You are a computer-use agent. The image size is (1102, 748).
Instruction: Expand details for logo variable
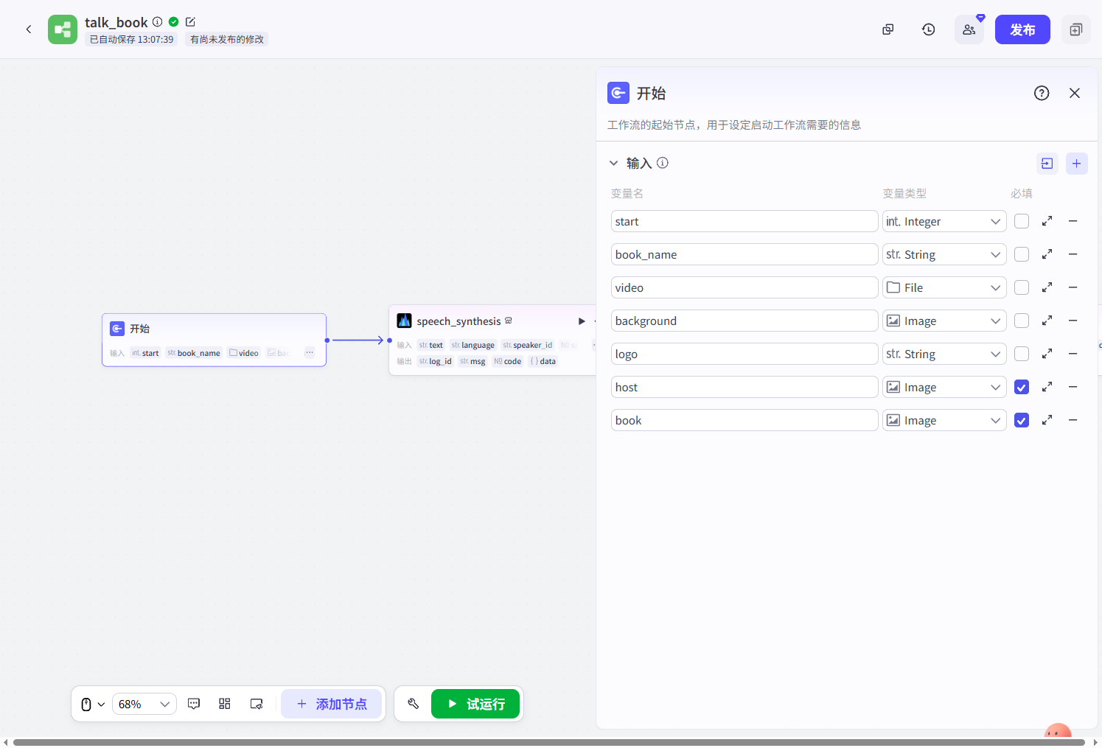pyautogui.click(x=1047, y=354)
